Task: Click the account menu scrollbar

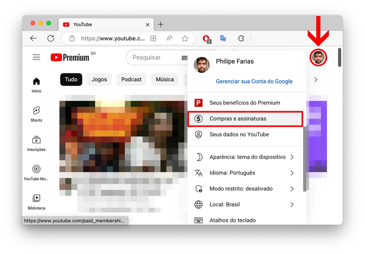Action: (x=305, y=160)
